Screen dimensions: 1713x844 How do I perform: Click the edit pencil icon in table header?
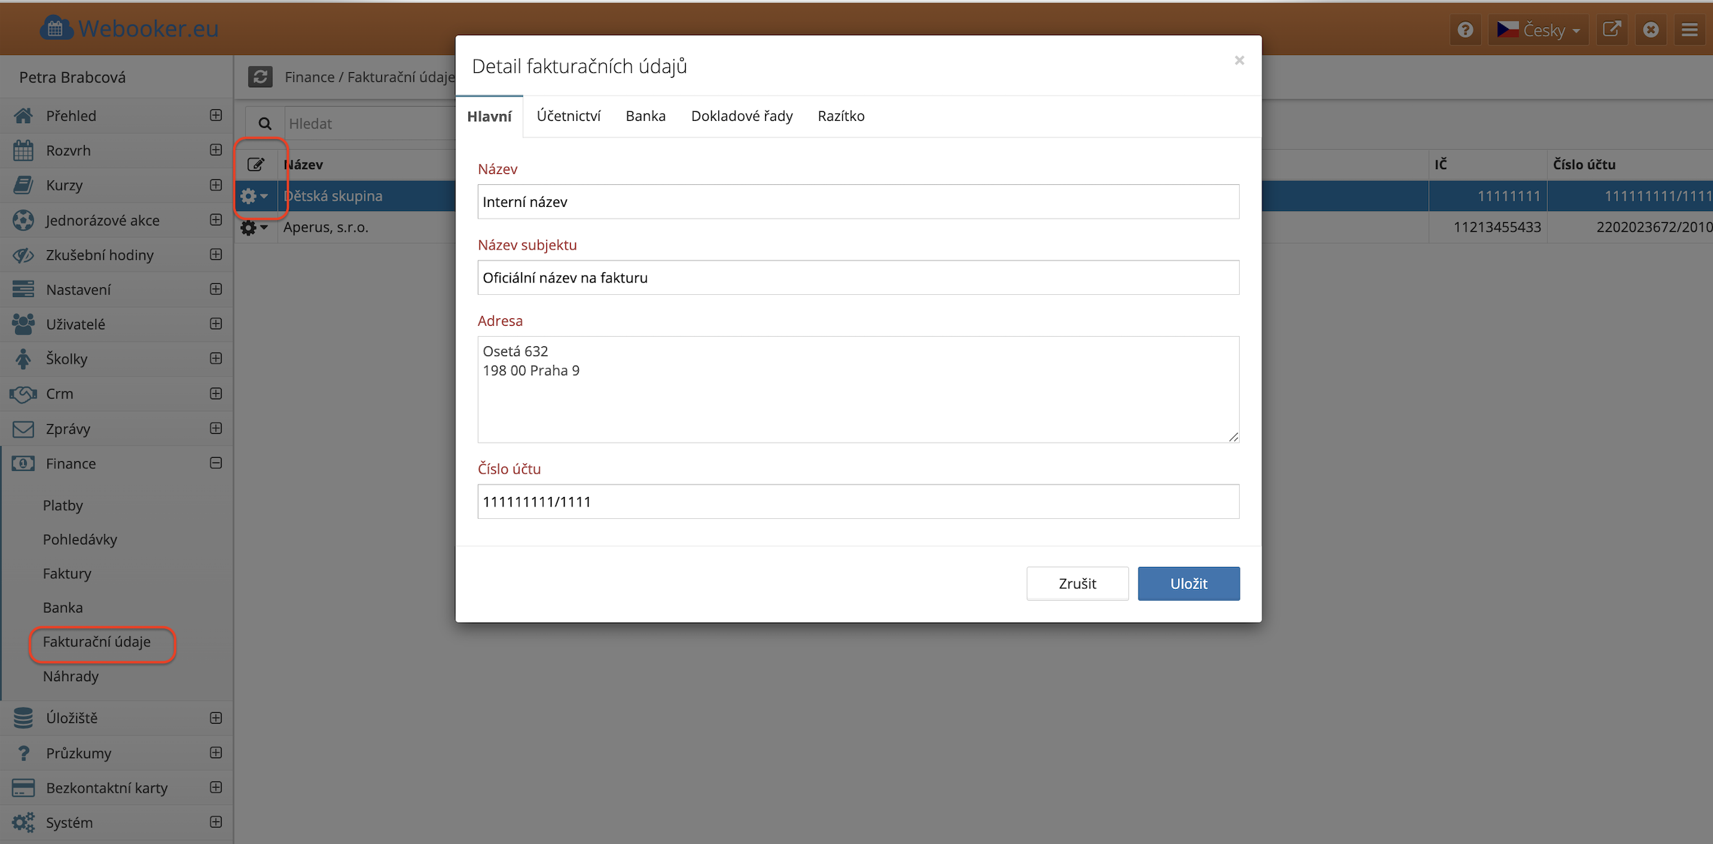point(256,164)
